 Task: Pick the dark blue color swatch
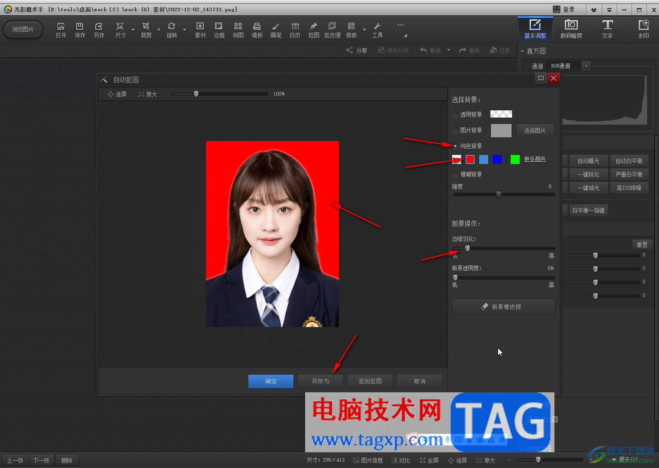click(x=497, y=159)
